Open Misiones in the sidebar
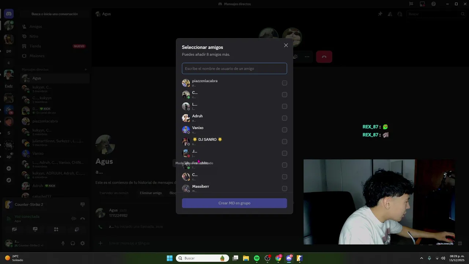Image resolution: width=469 pixels, height=264 pixels. 55,56
